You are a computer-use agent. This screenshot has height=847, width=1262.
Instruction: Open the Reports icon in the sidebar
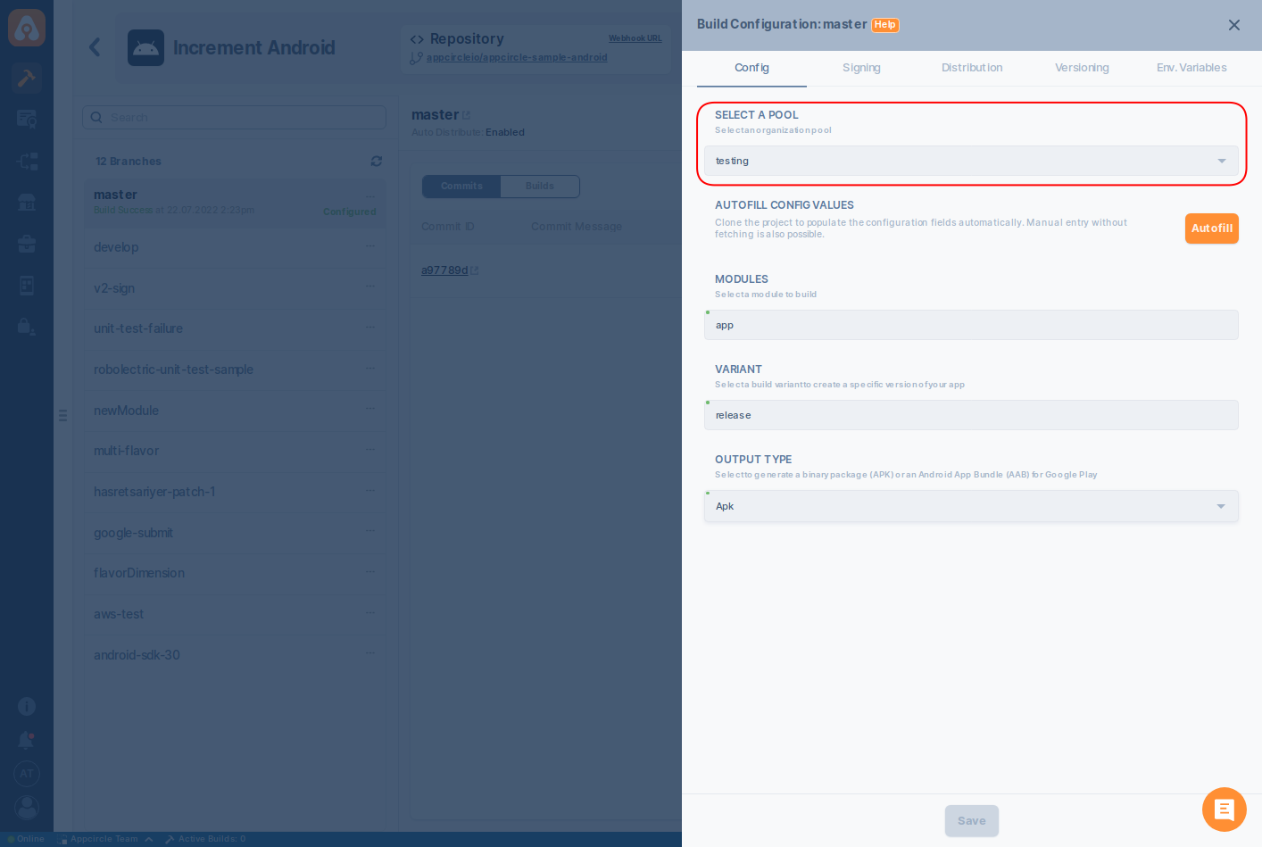tap(27, 286)
